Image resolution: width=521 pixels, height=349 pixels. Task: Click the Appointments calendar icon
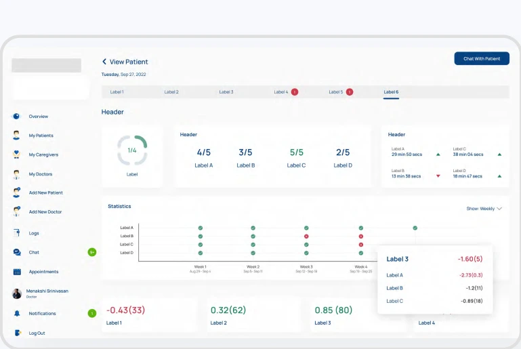click(17, 272)
